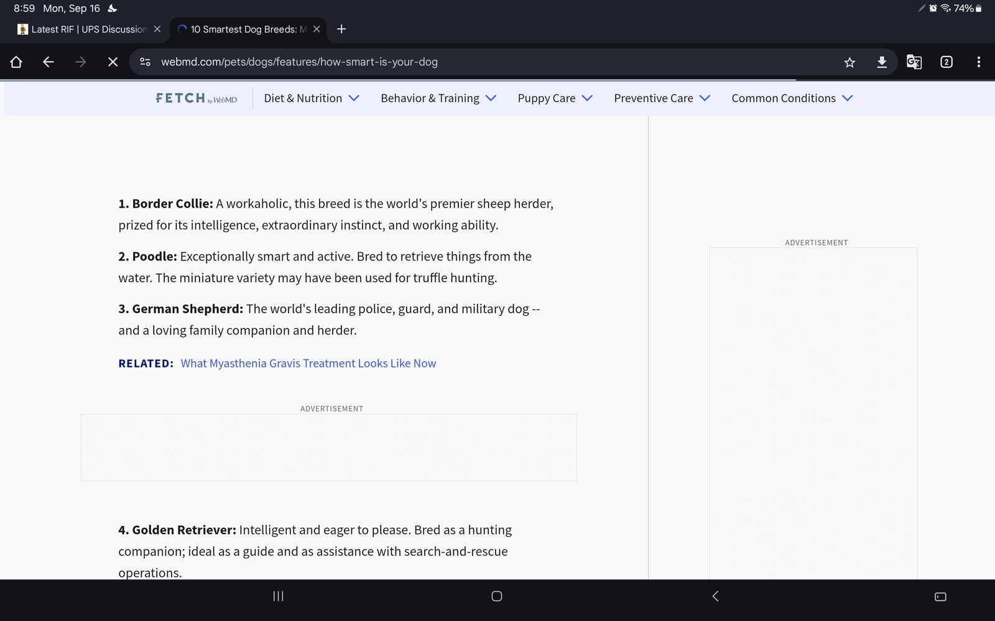Tap the Android back navigation chevron
995x621 pixels.
point(715,596)
